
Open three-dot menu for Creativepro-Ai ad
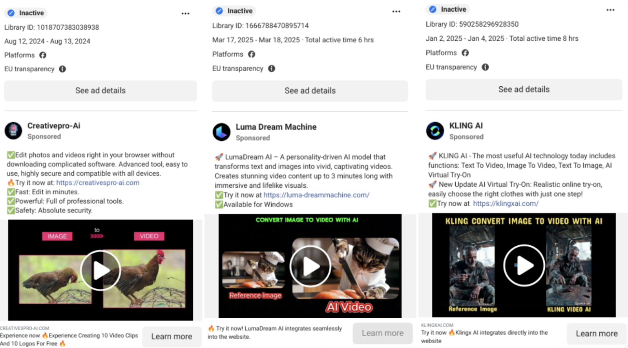pos(185,14)
